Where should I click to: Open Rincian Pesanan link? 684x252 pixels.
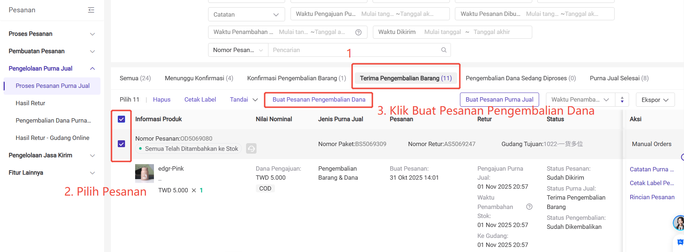click(652, 197)
